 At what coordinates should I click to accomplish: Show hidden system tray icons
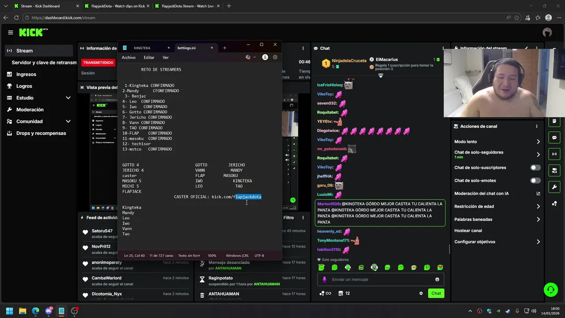pos(470,311)
